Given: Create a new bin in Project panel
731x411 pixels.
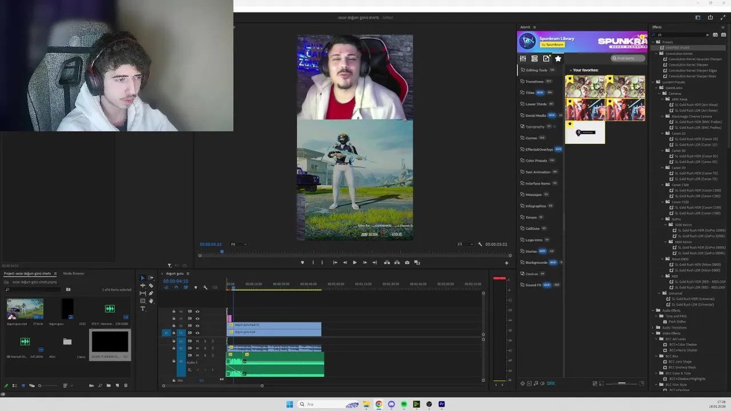Looking at the screenshot, I should 109,385.
